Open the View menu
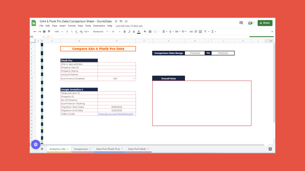305x171 pixels. (x=55, y=26)
